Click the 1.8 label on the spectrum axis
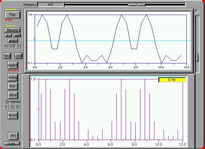Screen dimensions: 205x149 coord(33,79)
